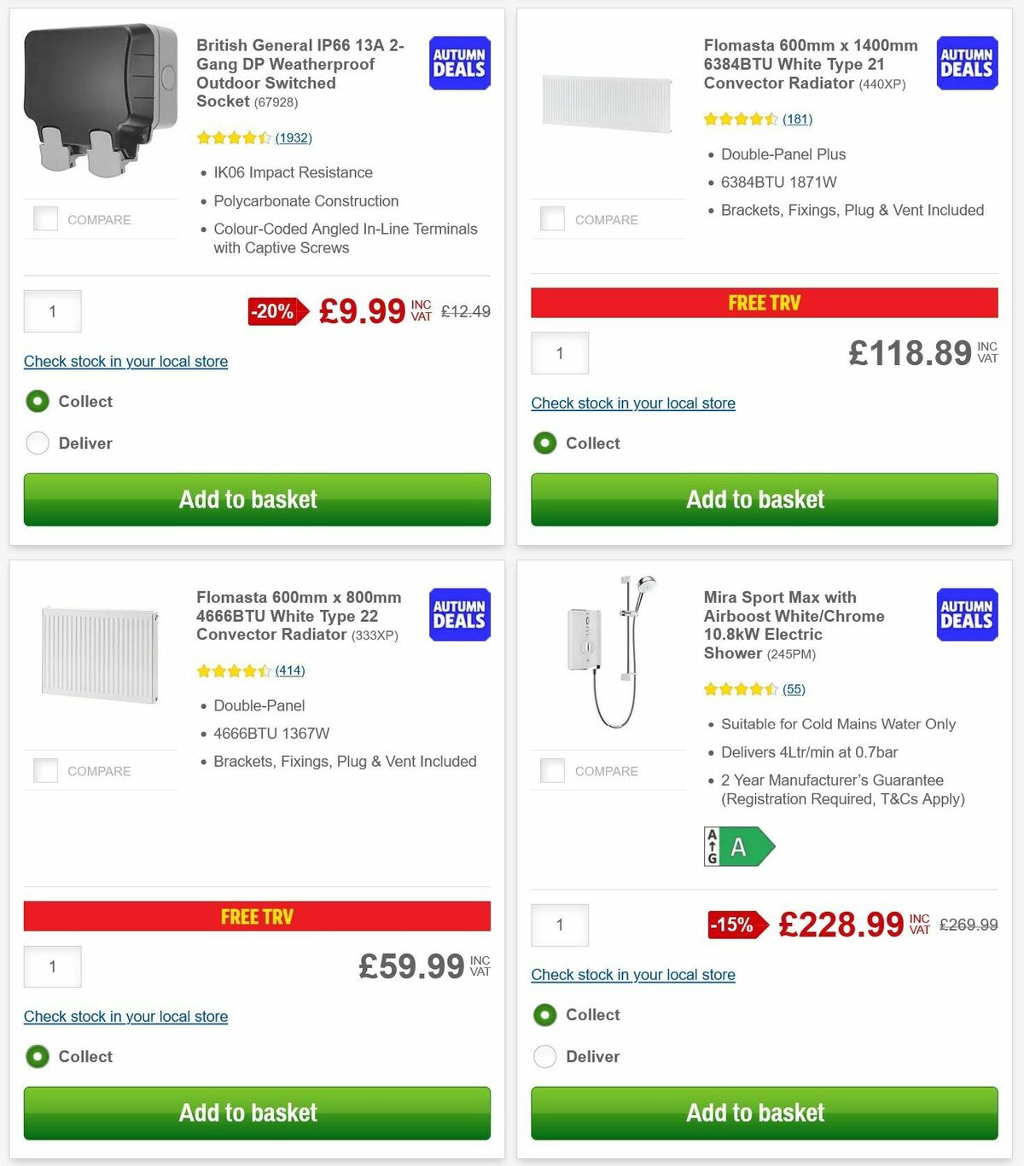Click the Autumn Deals badge on the Mira shower
1024x1166 pixels.
966,614
